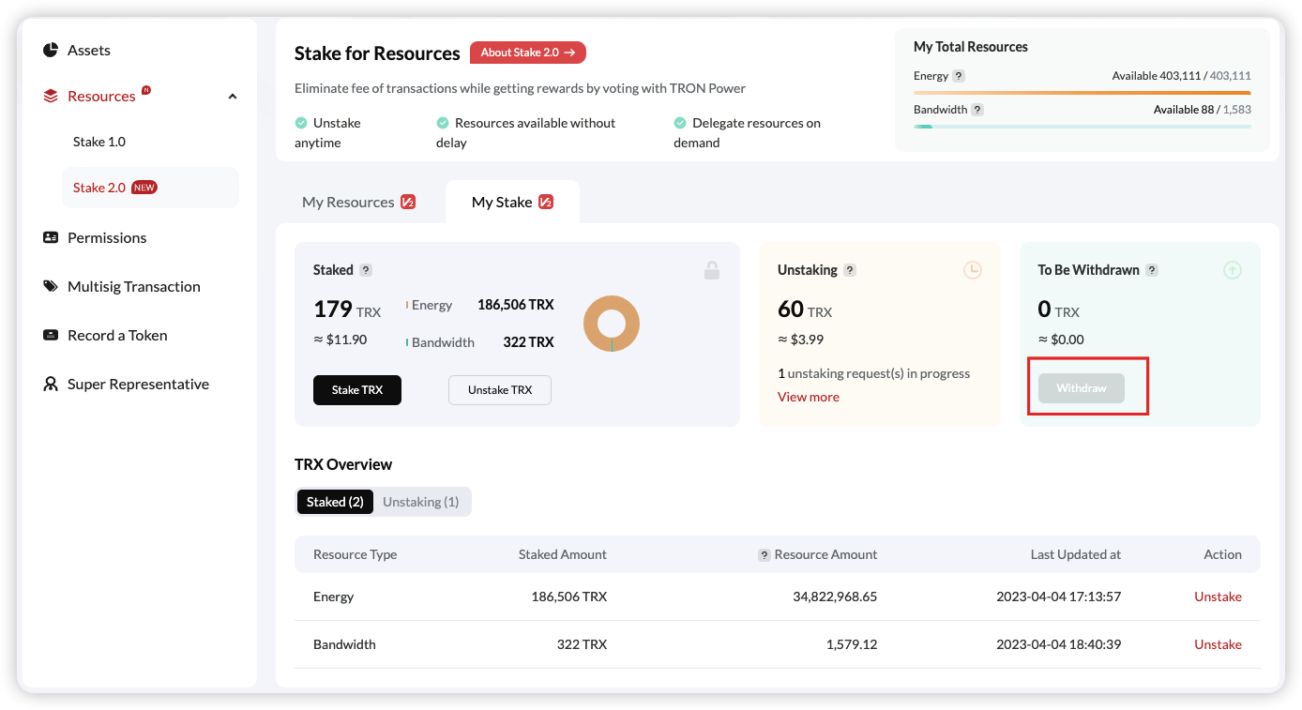The image size is (1302, 710).
Task: Unstake the Energy row
Action: 1218,597
